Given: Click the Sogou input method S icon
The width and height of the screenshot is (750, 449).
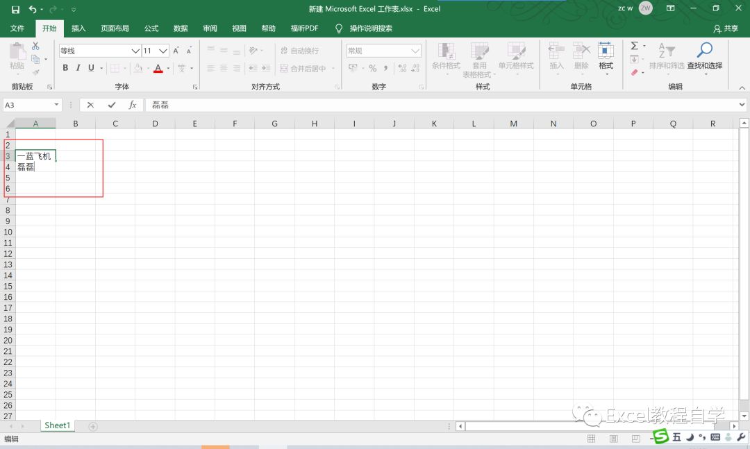Looking at the screenshot, I should [661, 436].
